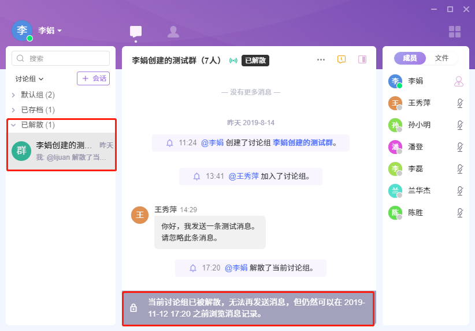The height and width of the screenshot is (331, 475).
Task: Click the admin icon next to 李娟
Action: (459, 81)
